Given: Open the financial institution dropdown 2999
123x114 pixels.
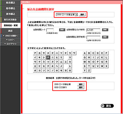Looking at the screenshot, I should click(x=67, y=15).
